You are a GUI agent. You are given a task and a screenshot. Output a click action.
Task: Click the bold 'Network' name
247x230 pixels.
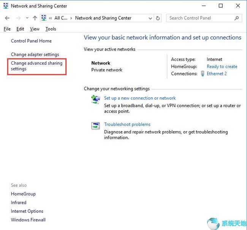point(101,63)
